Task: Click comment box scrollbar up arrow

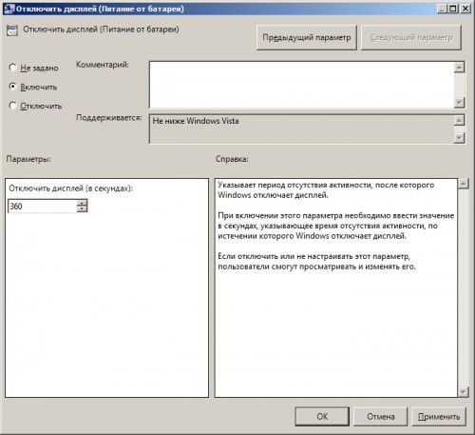Action: click(459, 68)
